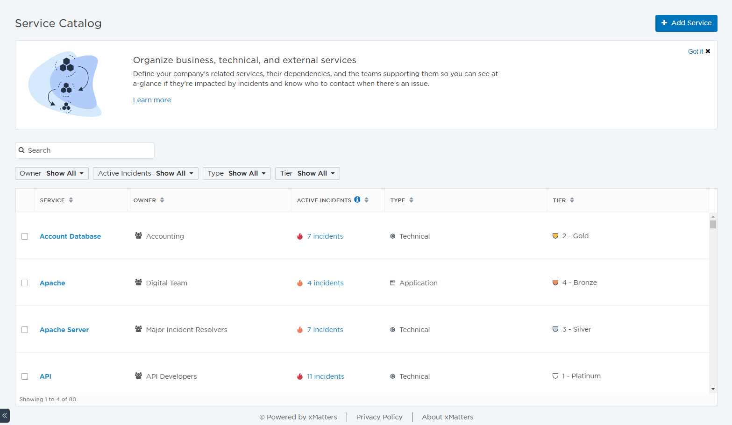This screenshot has width=732, height=425.
Task: Open the Tier Show All dropdown
Action: (x=307, y=173)
